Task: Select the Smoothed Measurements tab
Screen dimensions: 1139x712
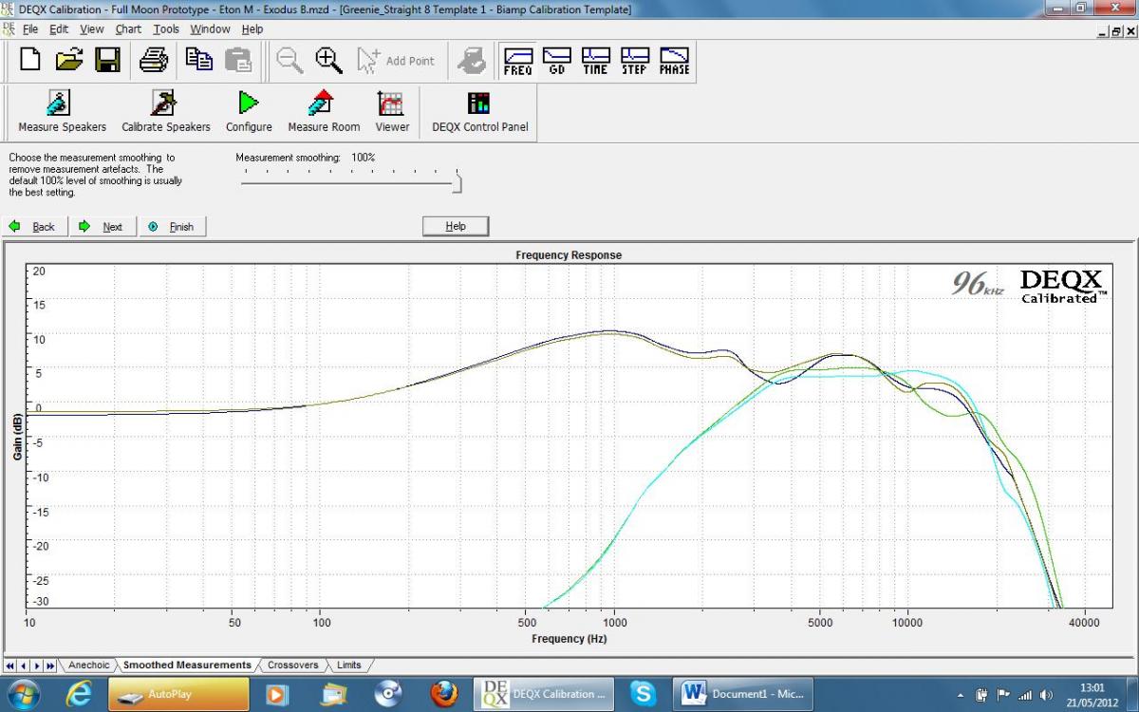Action: [187, 665]
